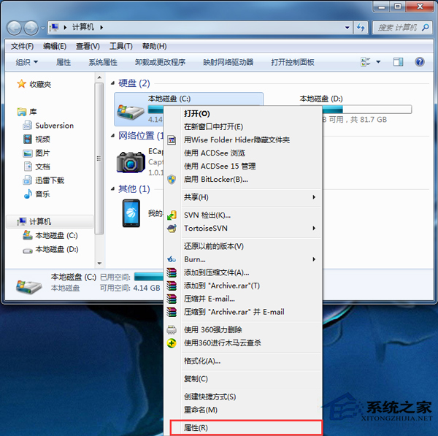
Task: Collapse the 其他 (1) group
Action: (x=113, y=189)
